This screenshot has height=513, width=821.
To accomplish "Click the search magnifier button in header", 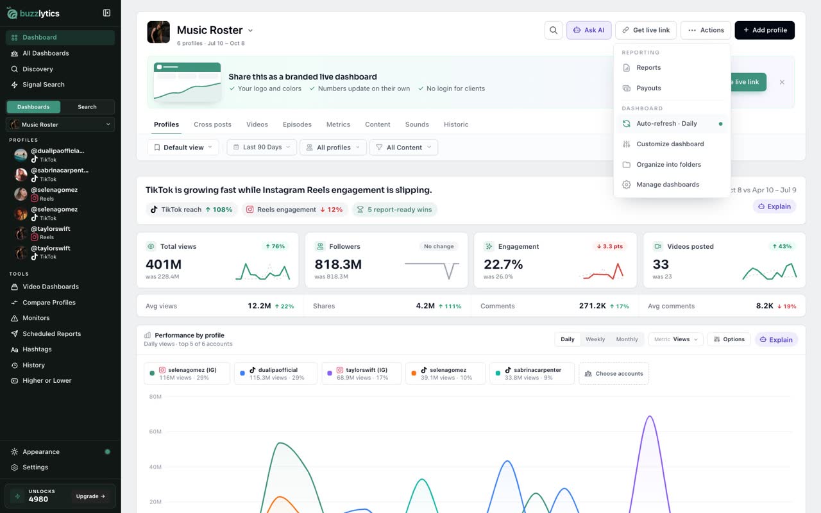I will pos(554,30).
